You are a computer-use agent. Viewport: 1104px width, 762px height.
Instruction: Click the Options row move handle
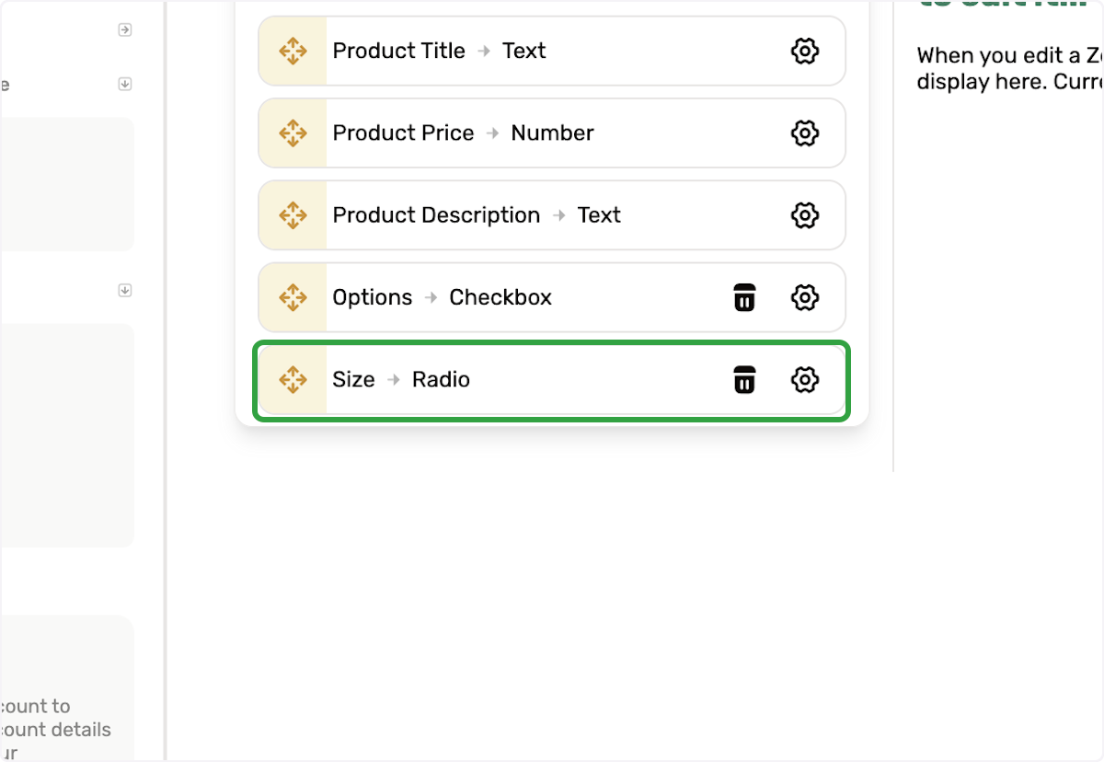click(x=293, y=297)
